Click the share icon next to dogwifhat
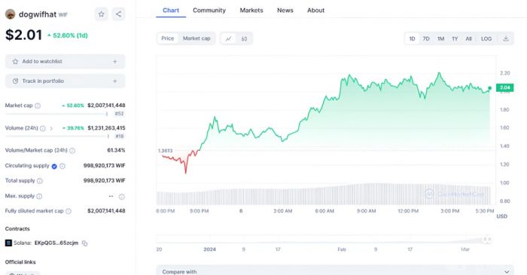Viewport: 527px width, 275px height. pyautogui.click(x=118, y=14)
